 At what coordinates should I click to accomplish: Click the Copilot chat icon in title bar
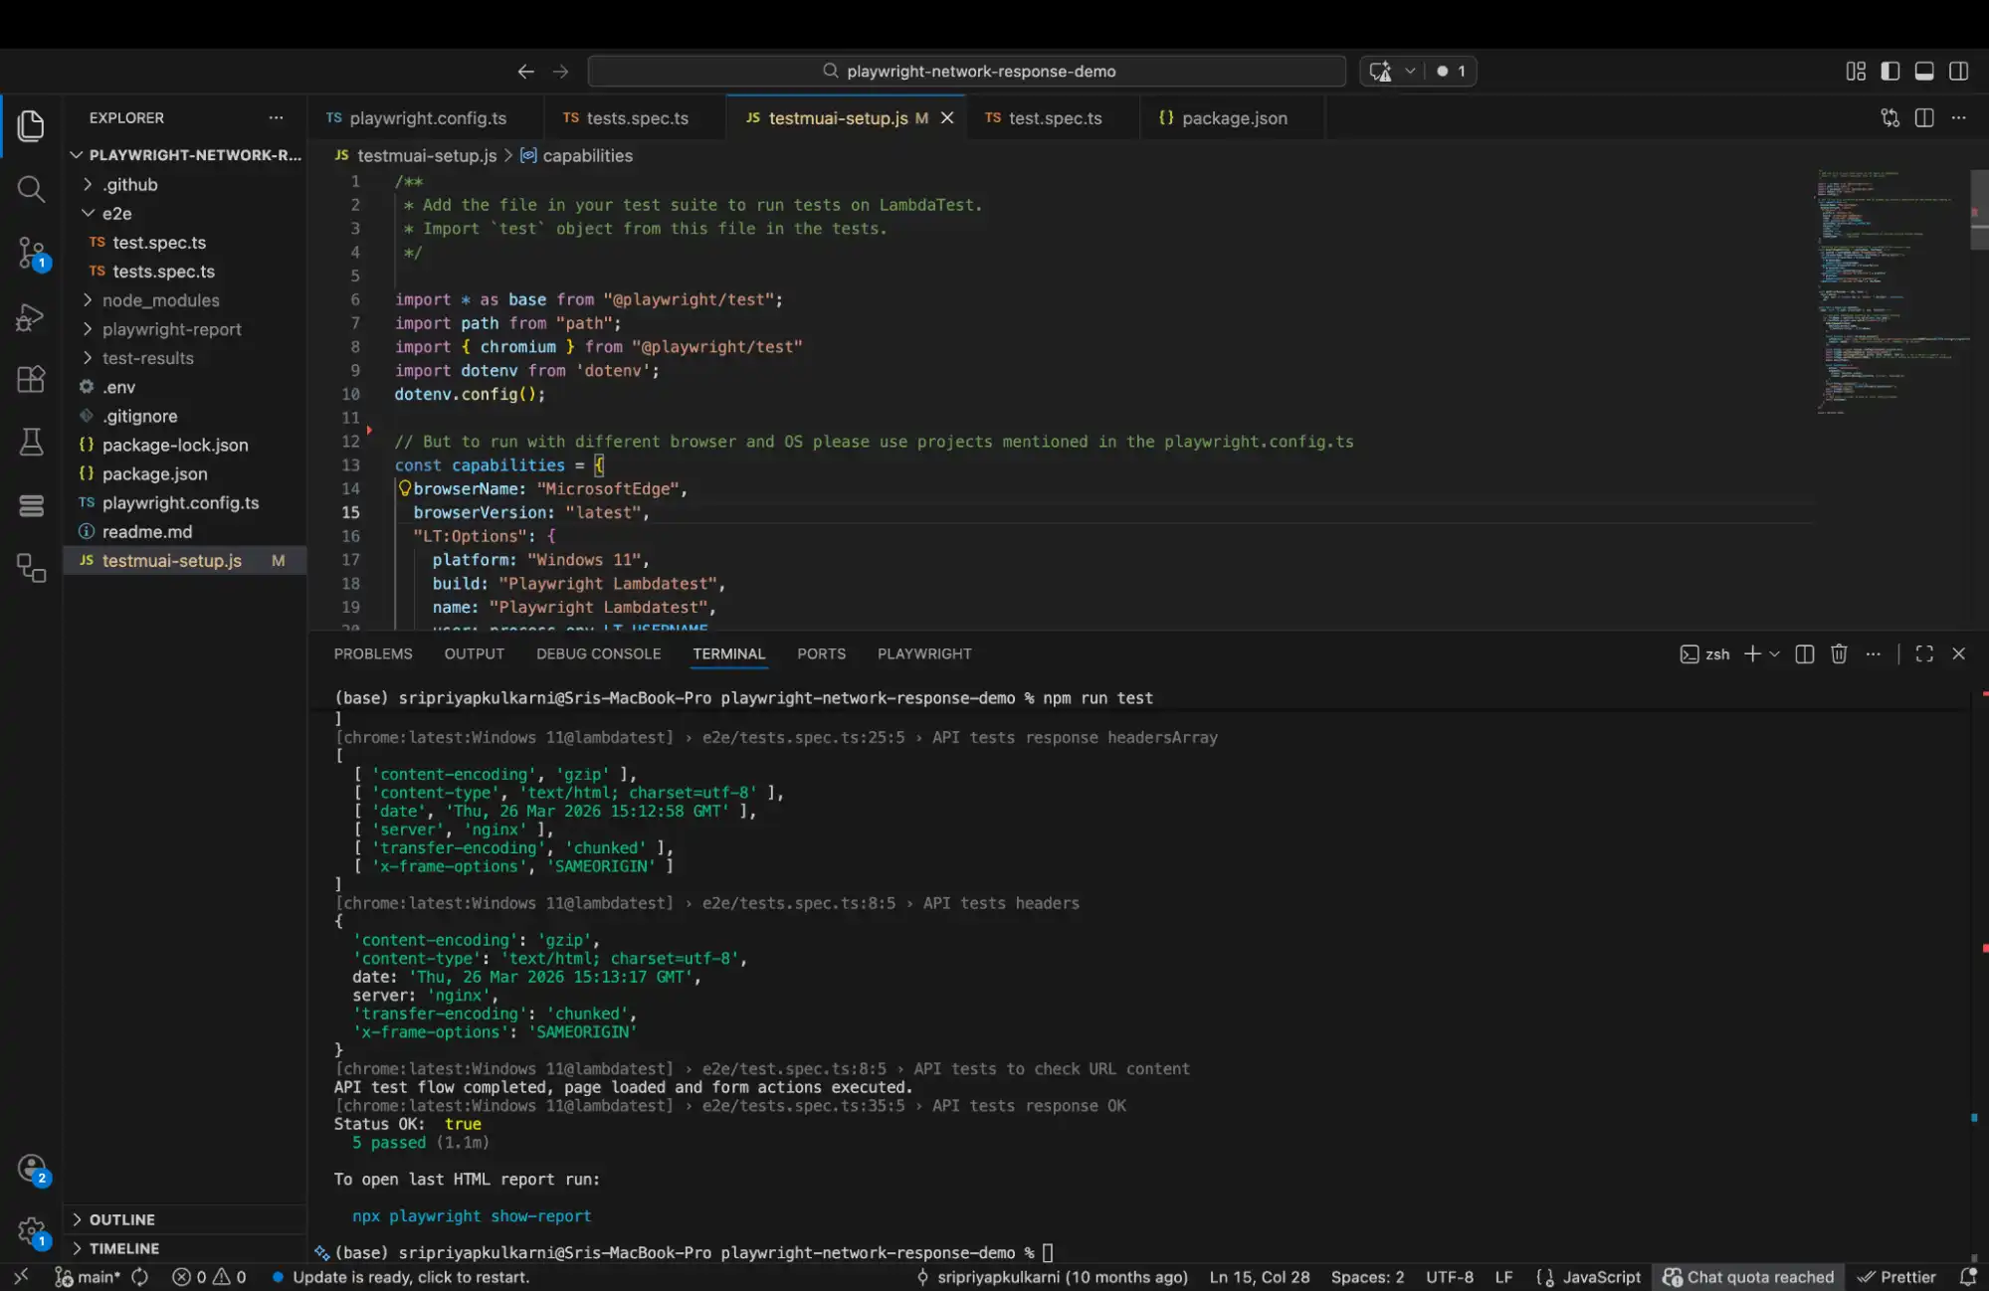click(x=1380, y=72)
